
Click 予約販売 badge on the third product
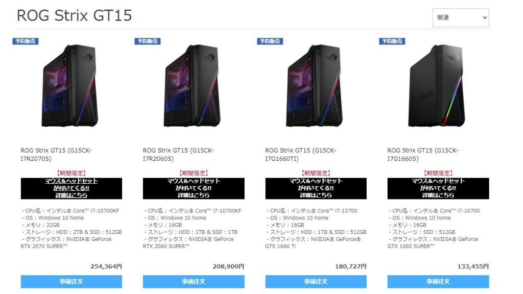click(x=270, y=41)
